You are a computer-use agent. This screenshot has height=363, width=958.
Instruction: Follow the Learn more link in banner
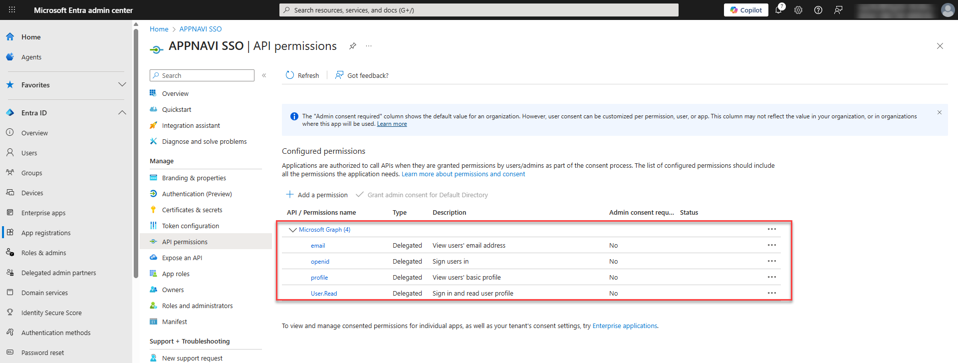[x=392, y=124]
